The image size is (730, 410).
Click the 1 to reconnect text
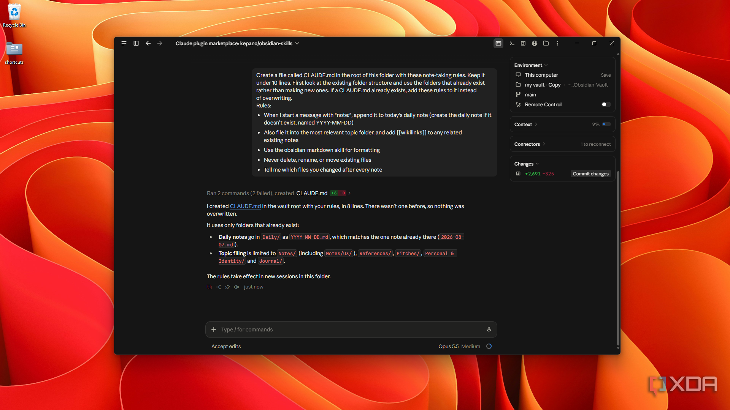595,144
